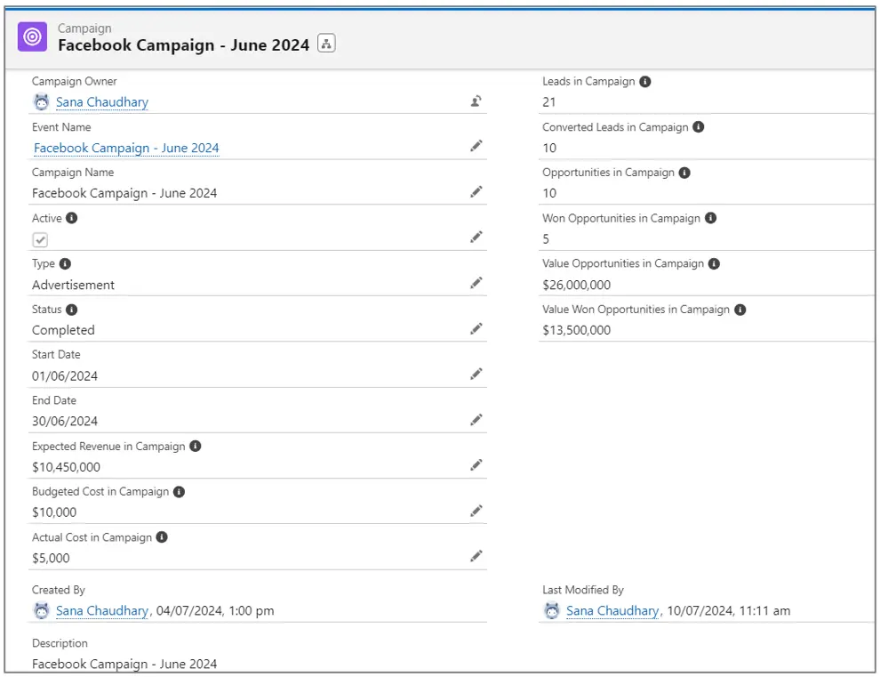880x677 pixels.
Task: Show info tooltip for Type field
Action: 65,263
